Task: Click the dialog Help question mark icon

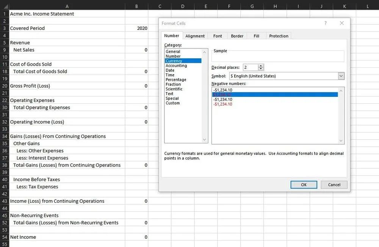Action: [x=325, y=23]
